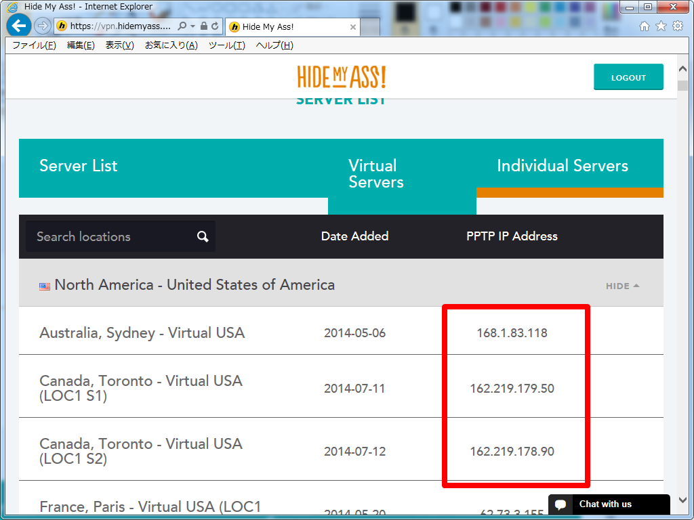Click date 2014-07-11
Image resolution: width=694 pixels, height=520 pixels.
click(355, 388)
